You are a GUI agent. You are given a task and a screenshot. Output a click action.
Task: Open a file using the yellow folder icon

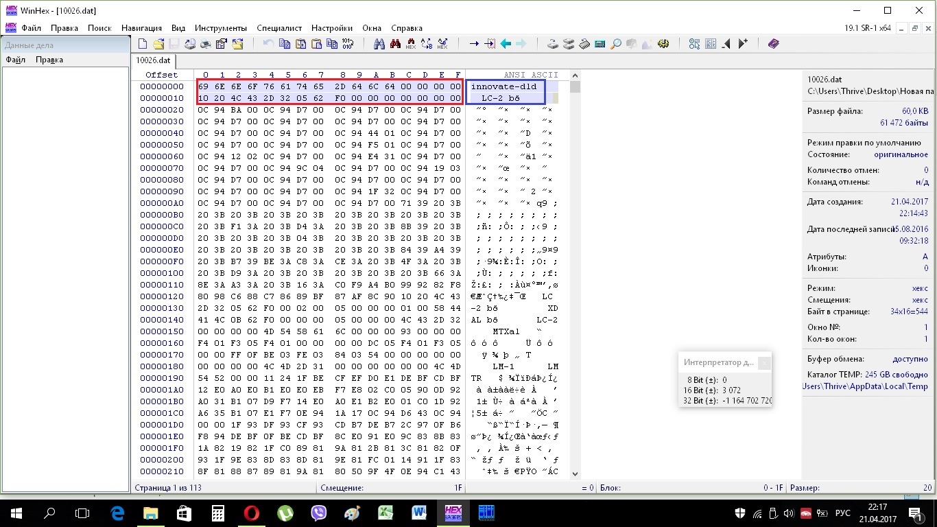(158, 44)
